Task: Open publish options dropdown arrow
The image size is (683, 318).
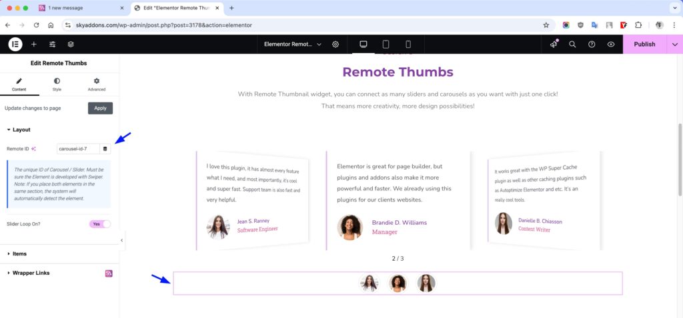Action: pos(675,45)
